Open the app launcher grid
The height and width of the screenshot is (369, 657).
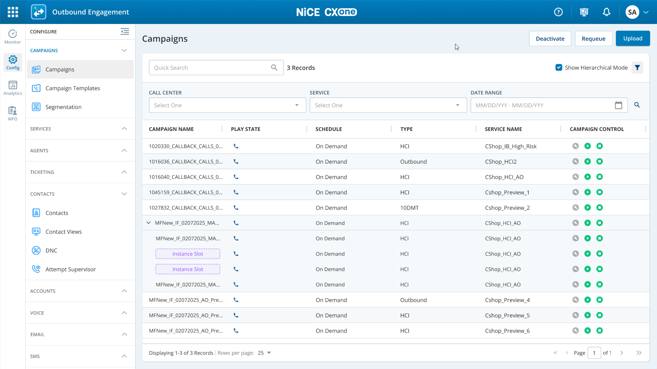(x=13, y=12)
